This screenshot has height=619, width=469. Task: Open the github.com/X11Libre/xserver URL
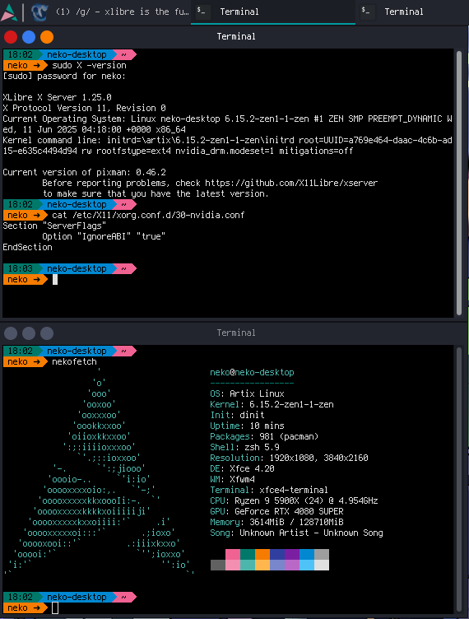(291, 183)
